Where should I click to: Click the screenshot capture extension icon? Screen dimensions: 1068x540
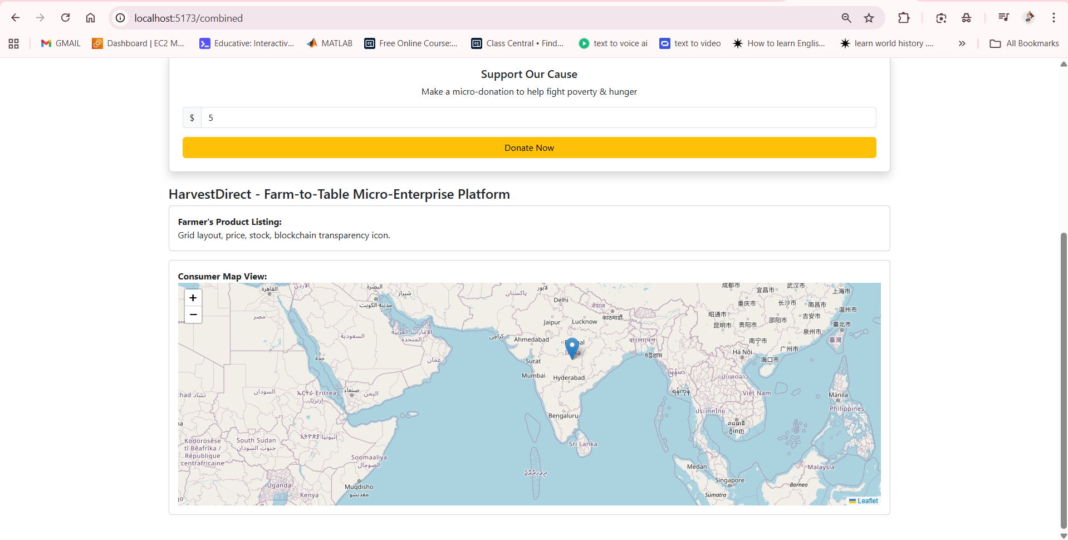[941, 18]
